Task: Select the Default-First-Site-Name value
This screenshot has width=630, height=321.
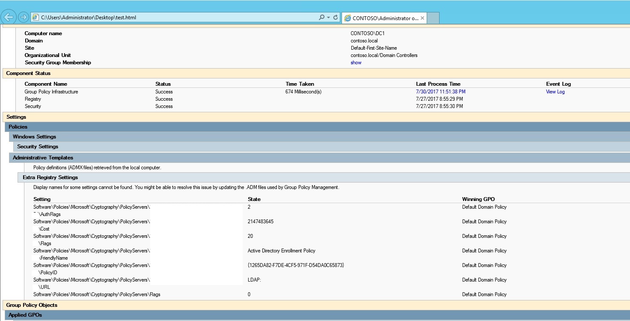Action: [374, 48]
